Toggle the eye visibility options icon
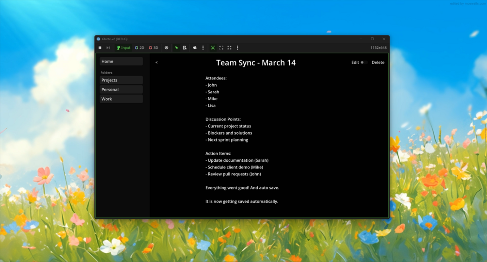Screen dimensions: 487x262 167,48
